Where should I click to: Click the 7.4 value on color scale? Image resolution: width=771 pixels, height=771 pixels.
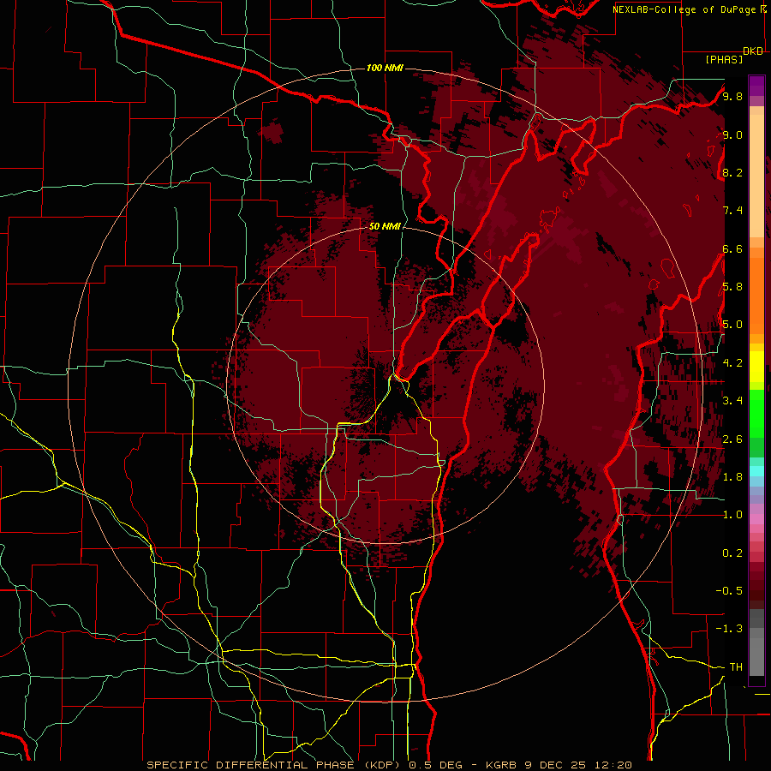pyautogui.click(x=732, y=211)
